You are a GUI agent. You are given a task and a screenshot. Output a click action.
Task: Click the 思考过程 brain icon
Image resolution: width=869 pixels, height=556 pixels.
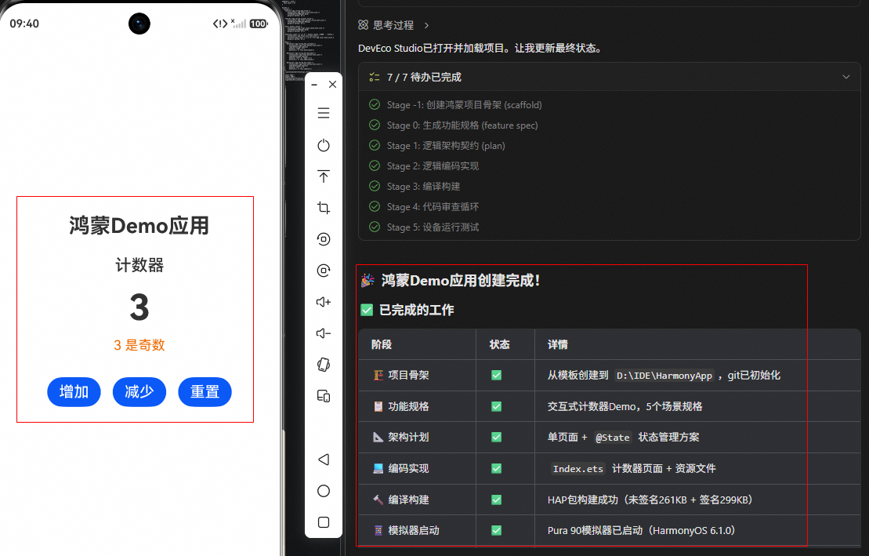[363, 25]
